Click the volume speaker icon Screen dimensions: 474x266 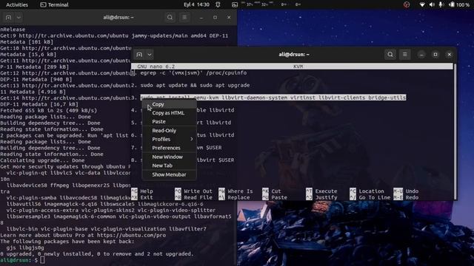432,4
